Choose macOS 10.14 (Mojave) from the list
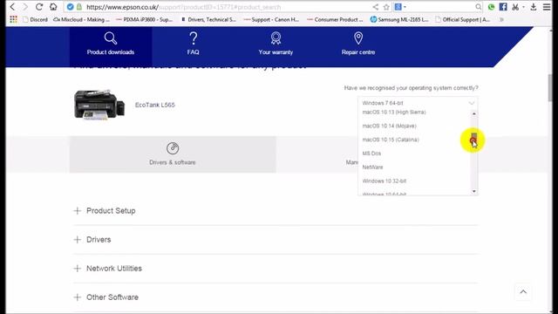The height and width of the screenshot is (314, 558). 390,126
